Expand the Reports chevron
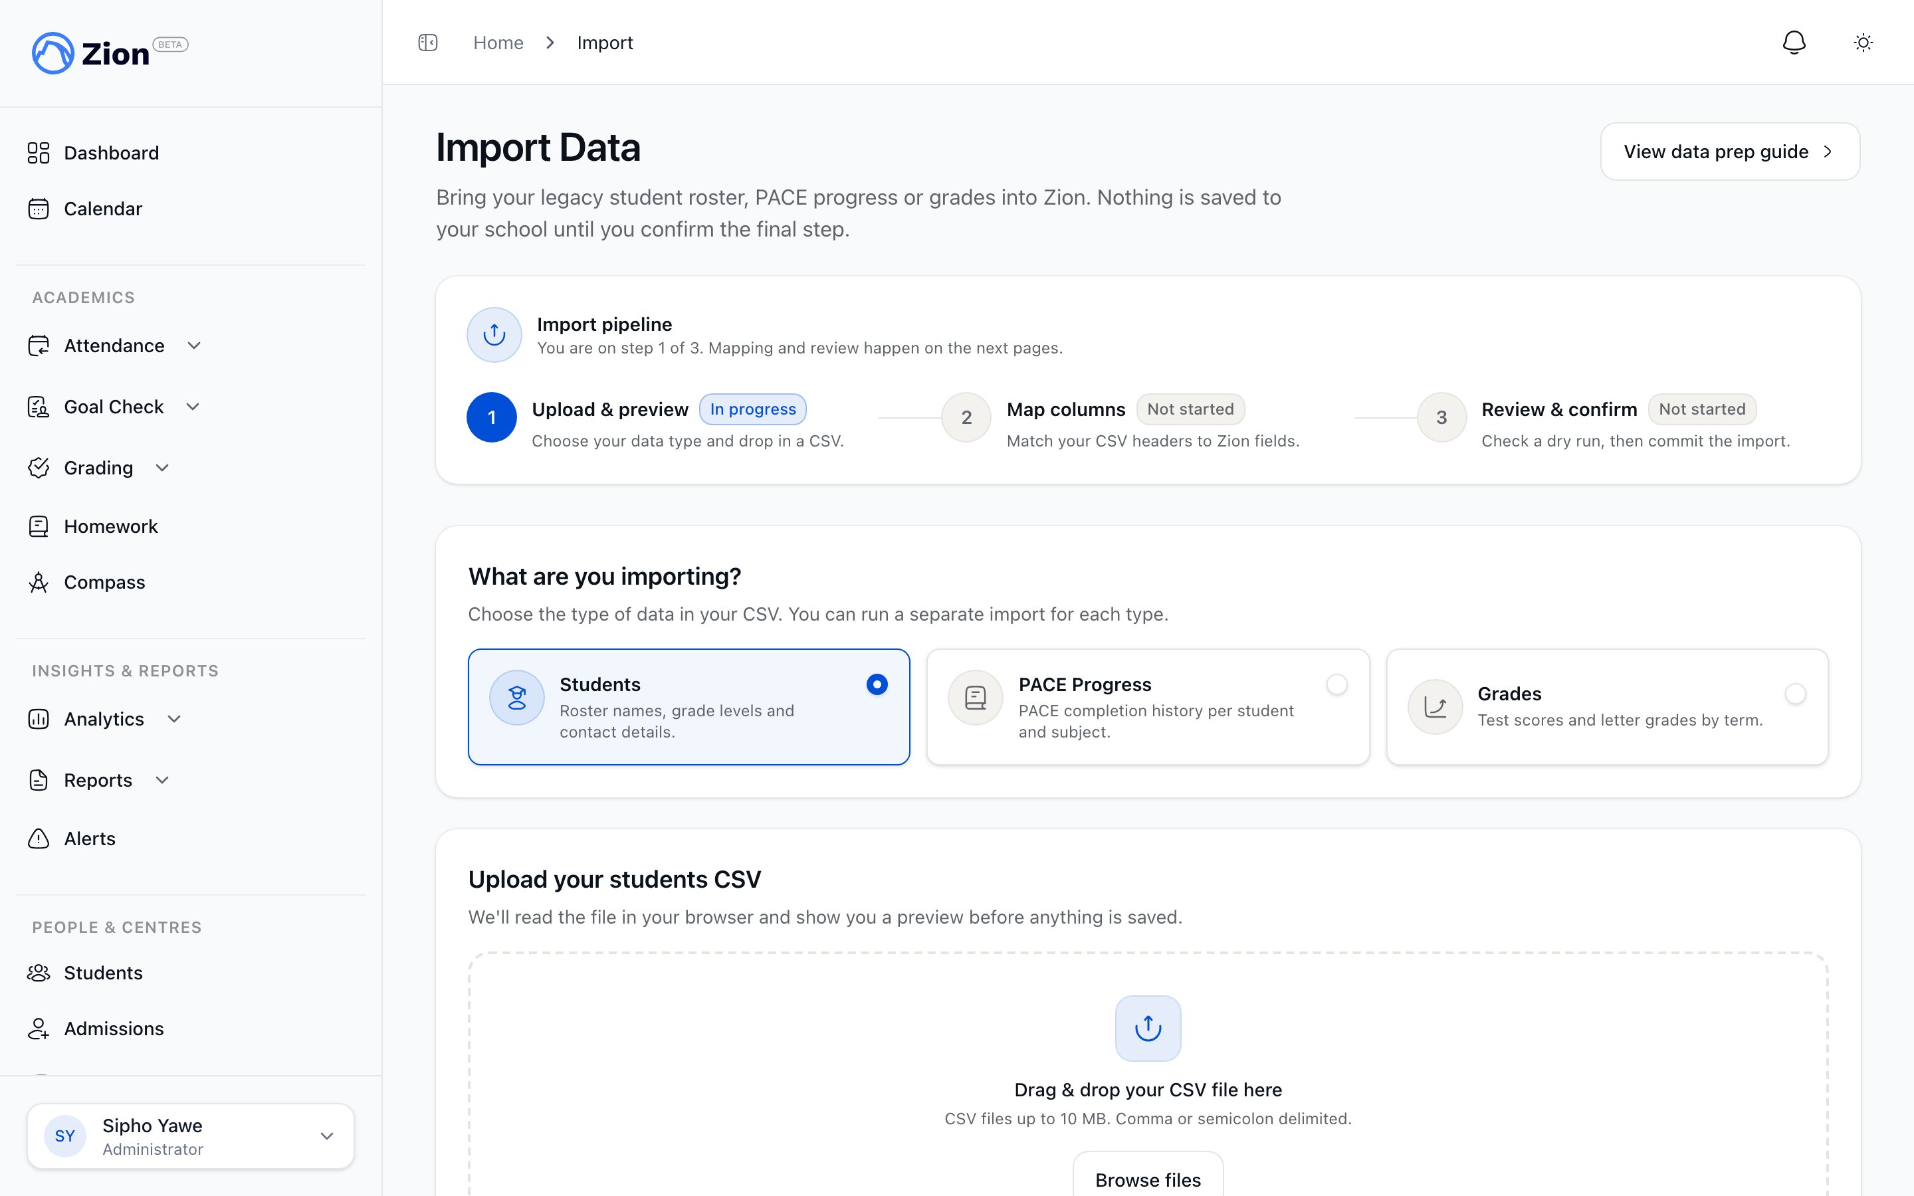The height and width of the screenshot is (1196, 1914). point(162,780)
